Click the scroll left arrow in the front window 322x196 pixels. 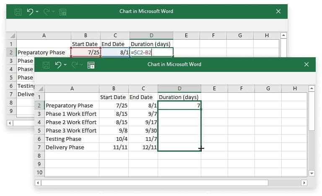38,183
